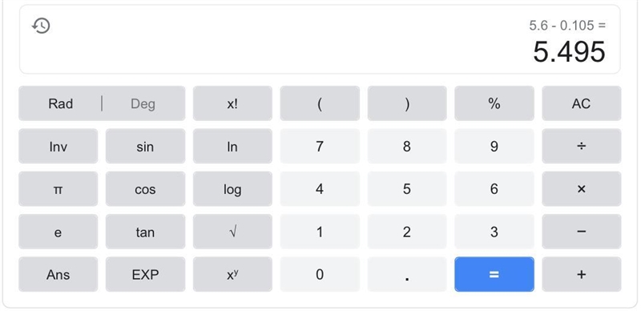Click the blue equals button
Viewport: 641px width, 311px height.
point(494,274)
